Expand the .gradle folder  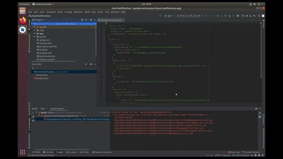[34, 27]
